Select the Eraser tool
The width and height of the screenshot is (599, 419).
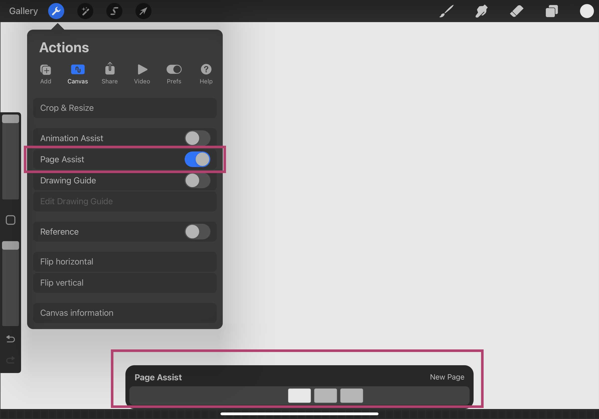(x=516, y=11)
